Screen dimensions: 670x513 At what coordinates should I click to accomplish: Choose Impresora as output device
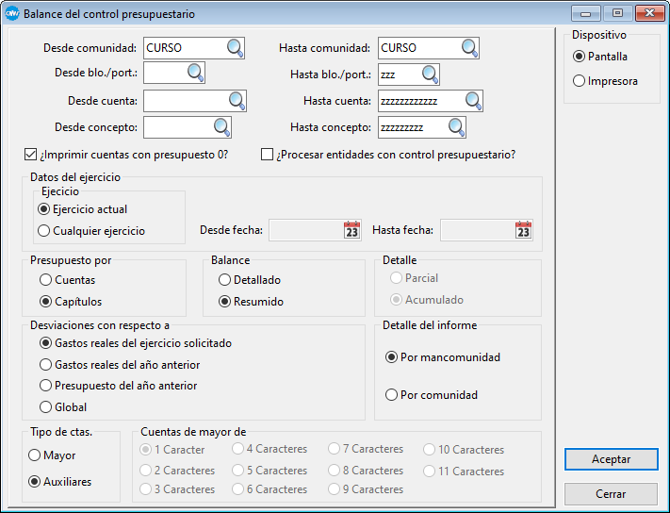click(579, 81)
